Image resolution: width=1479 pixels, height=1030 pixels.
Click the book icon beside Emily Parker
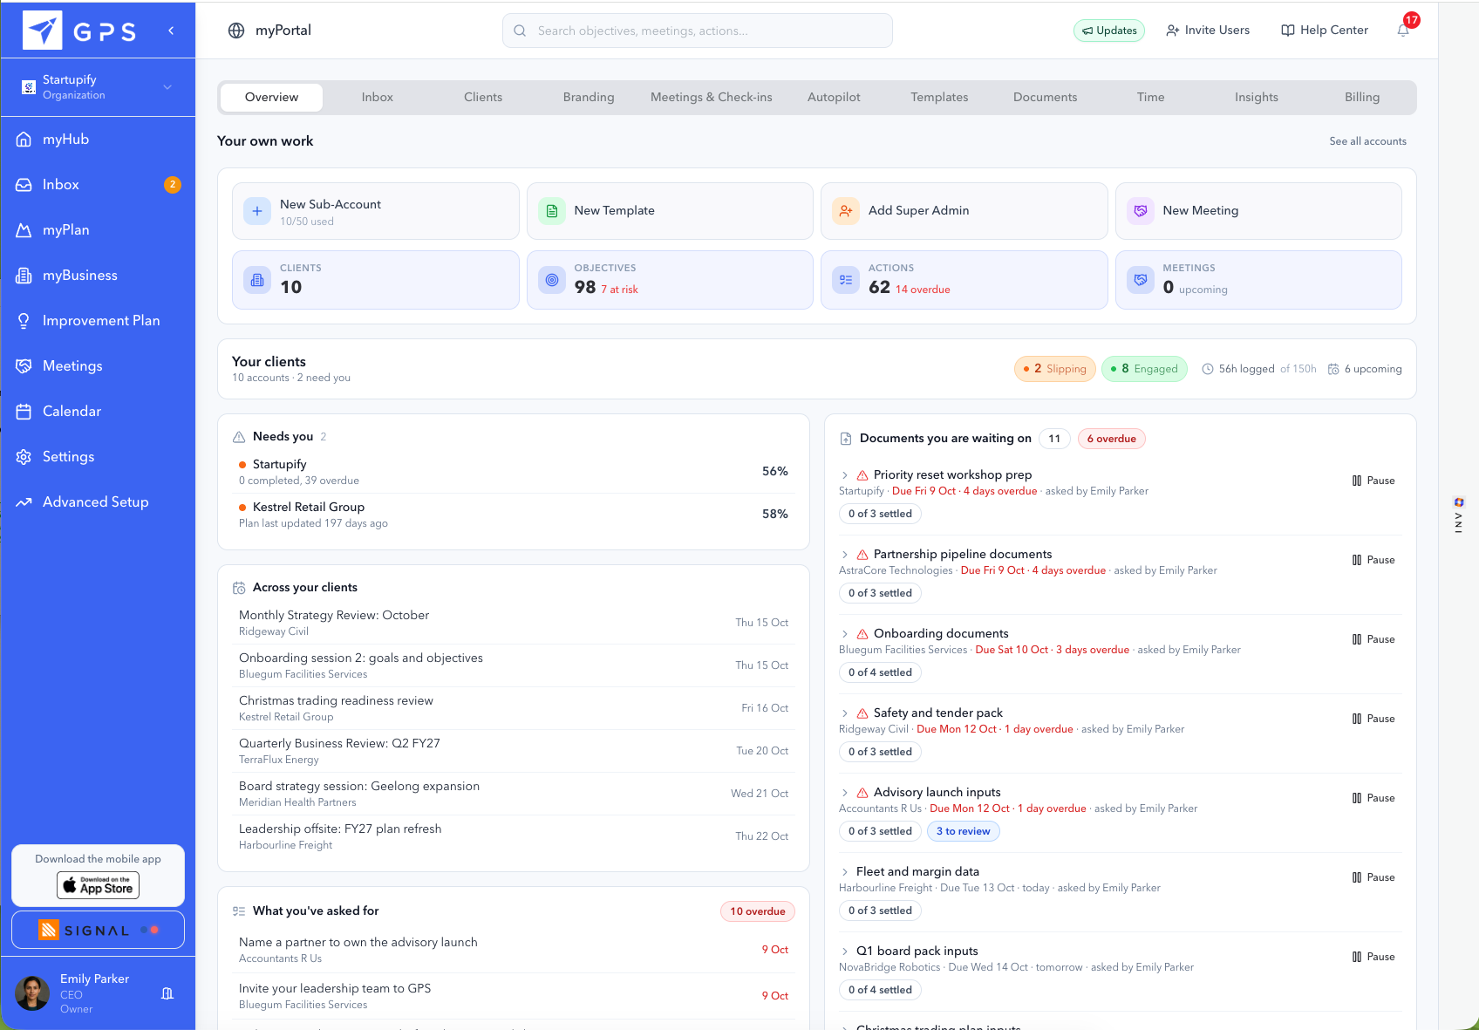point(168,993)
